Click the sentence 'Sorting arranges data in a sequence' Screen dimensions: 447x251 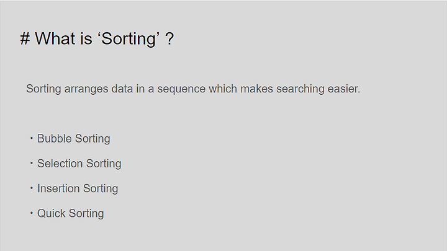click(115, 89)
